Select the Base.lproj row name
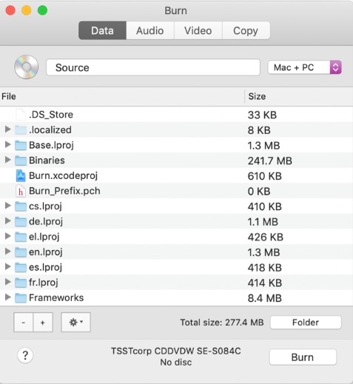353x384 pixels. point(51,145)
